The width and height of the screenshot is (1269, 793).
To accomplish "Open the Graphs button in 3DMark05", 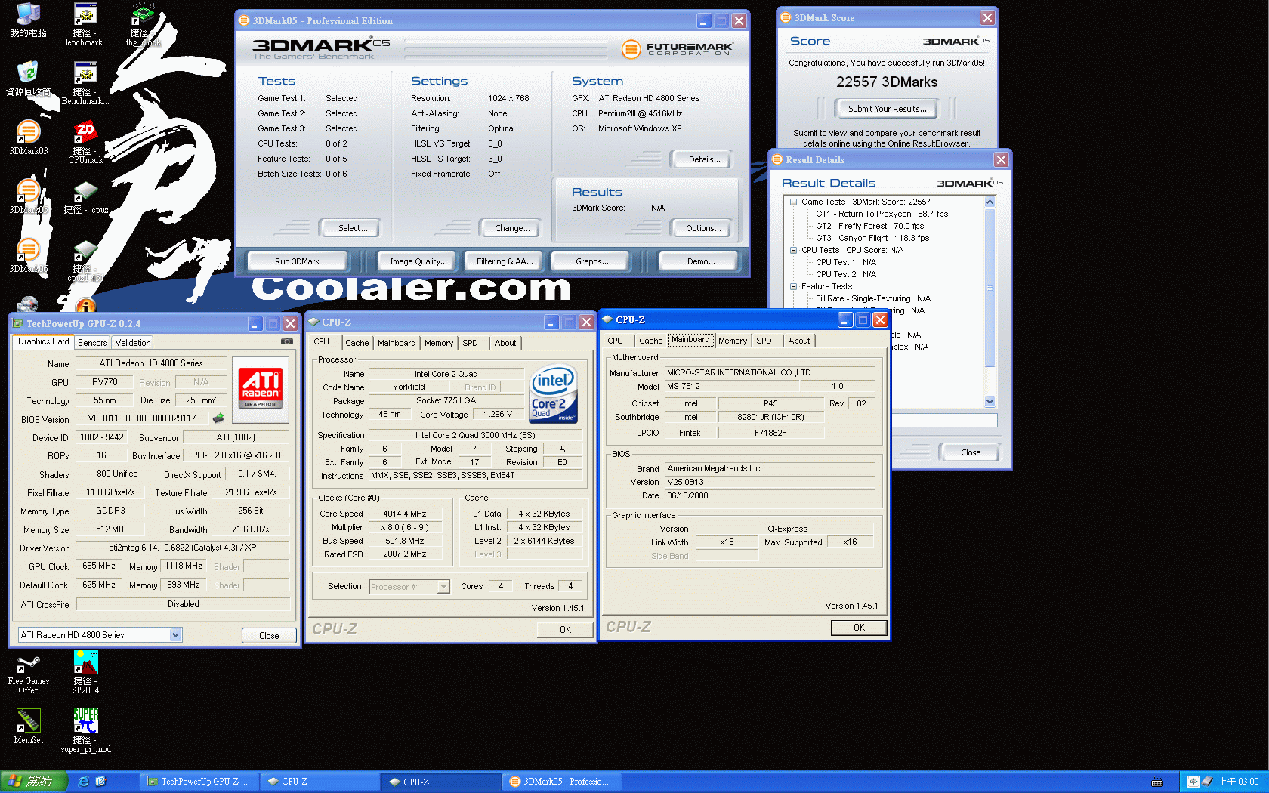I will 591,261.
